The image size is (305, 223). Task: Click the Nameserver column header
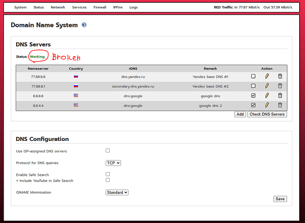pos(38,69)
